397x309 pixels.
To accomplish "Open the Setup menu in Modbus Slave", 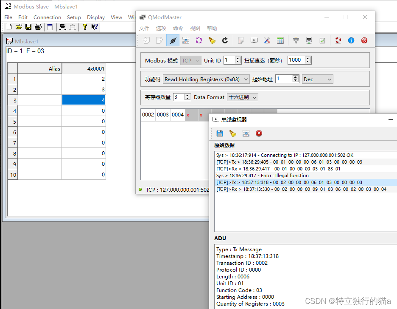I will [x=74, y=17].
